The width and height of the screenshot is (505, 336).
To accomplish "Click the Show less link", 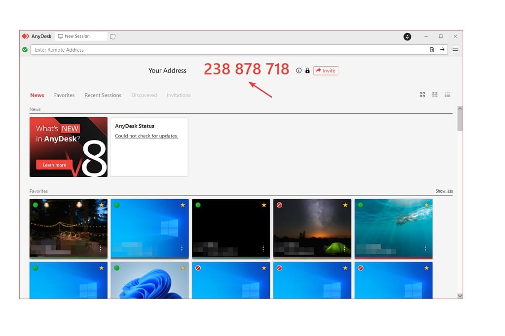I will coord(444,191).
